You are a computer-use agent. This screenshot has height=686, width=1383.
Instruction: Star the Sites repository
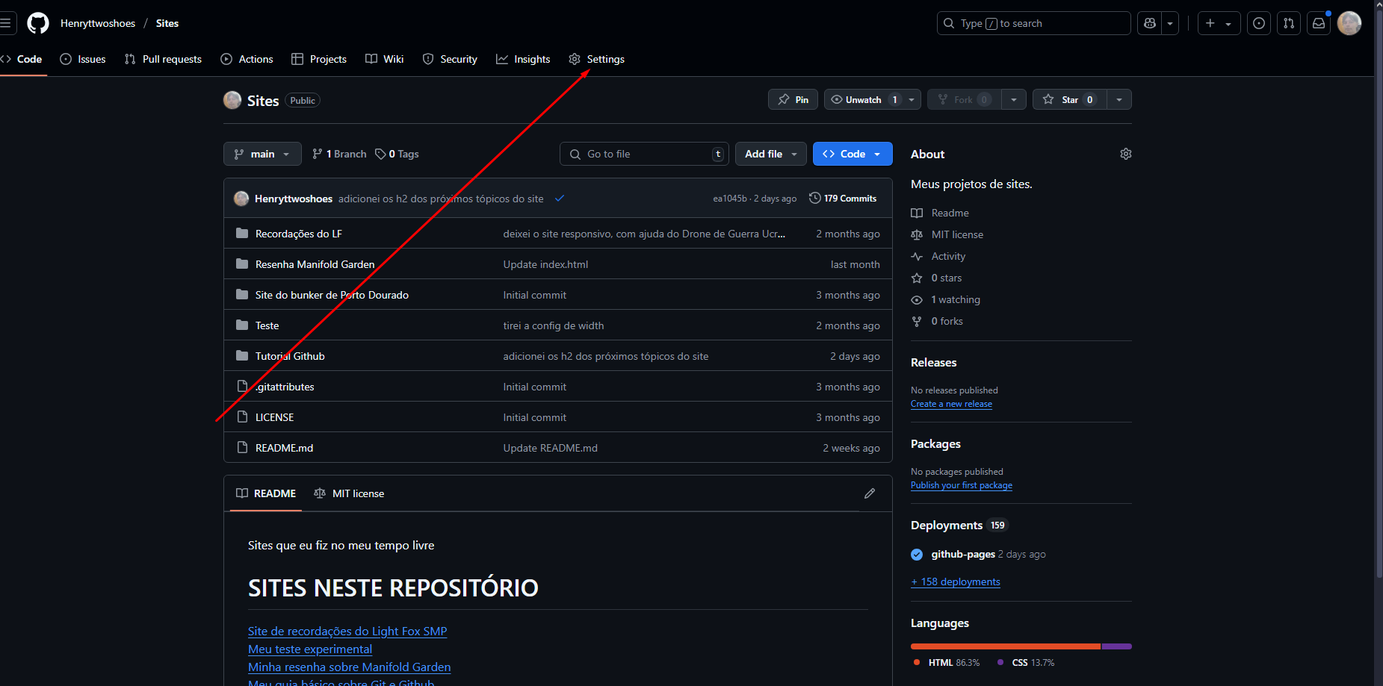1069,99
